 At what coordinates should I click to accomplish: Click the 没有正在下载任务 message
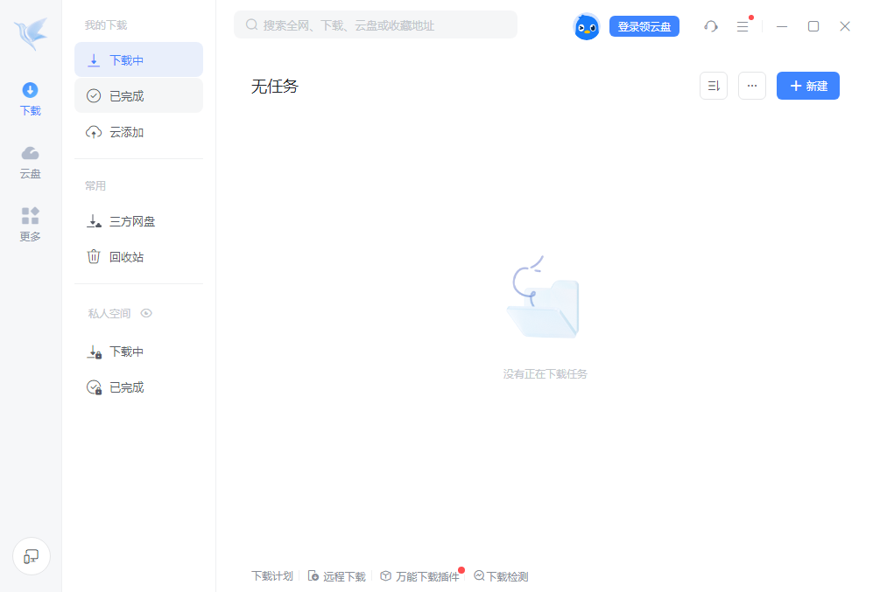[545, 374]
